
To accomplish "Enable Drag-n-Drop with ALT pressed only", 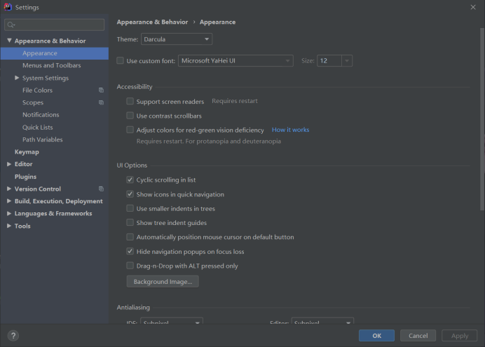I will click(x=130, y=266).
